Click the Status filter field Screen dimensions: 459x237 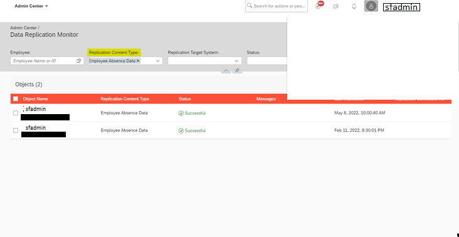tap(266, 61)
